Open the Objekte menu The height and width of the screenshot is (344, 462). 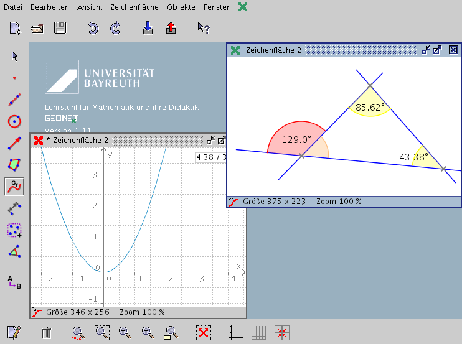181,7
